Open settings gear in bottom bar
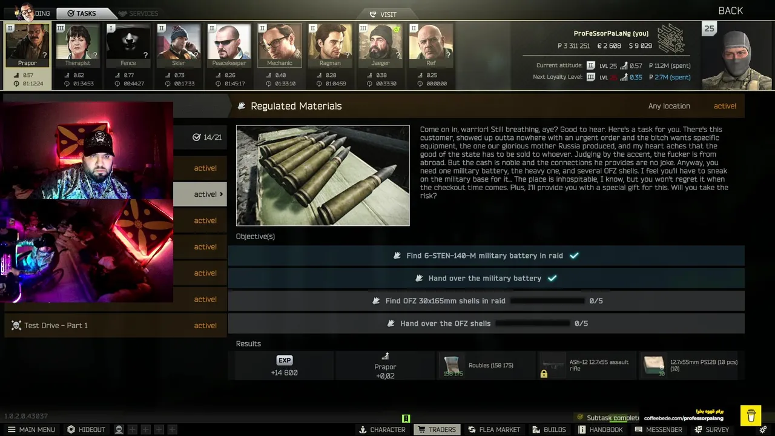 click(x=763, y=429)
